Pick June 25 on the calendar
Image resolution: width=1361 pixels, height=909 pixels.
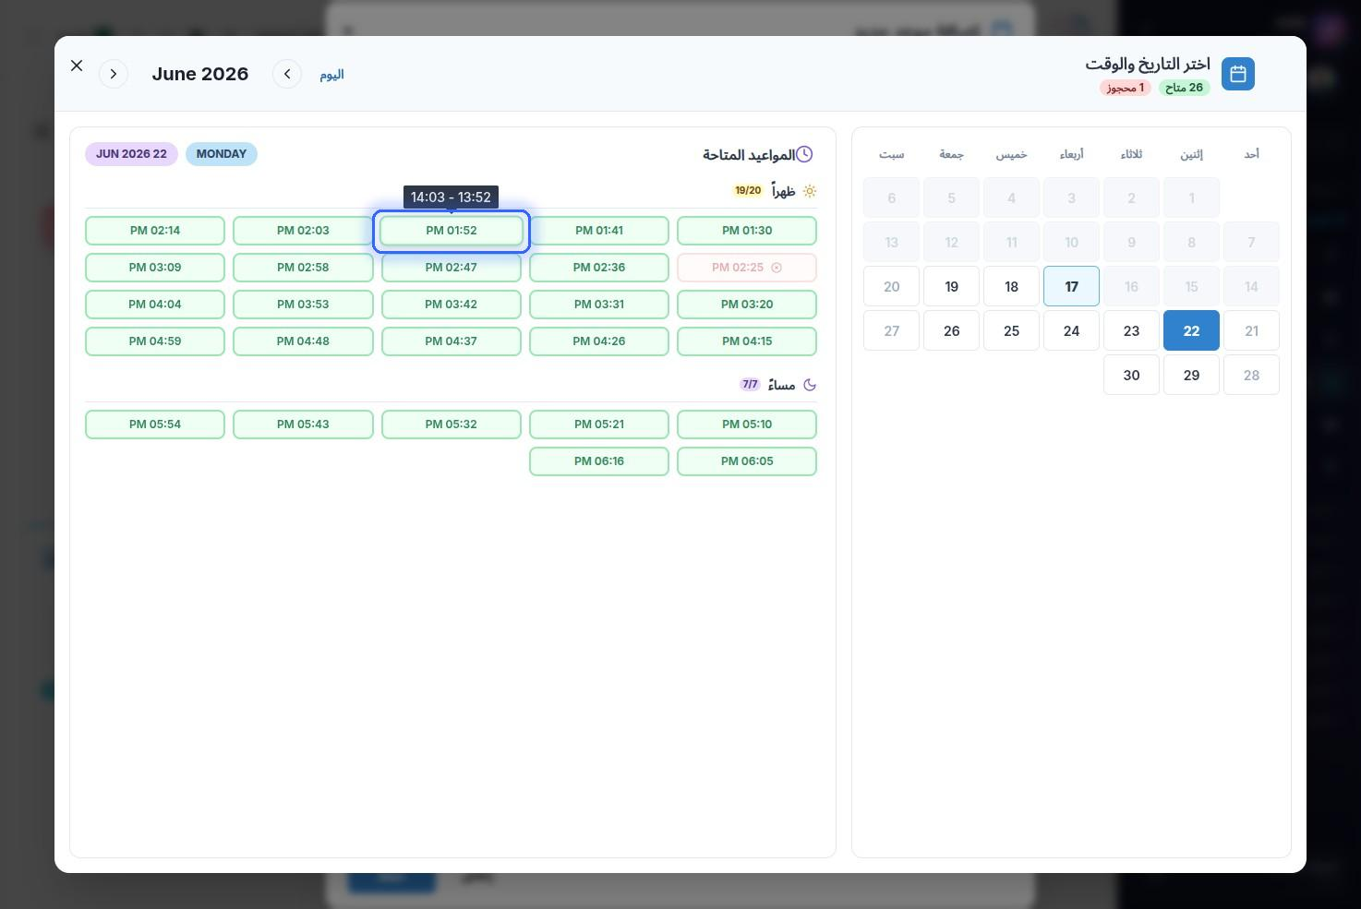(1011, 330)
